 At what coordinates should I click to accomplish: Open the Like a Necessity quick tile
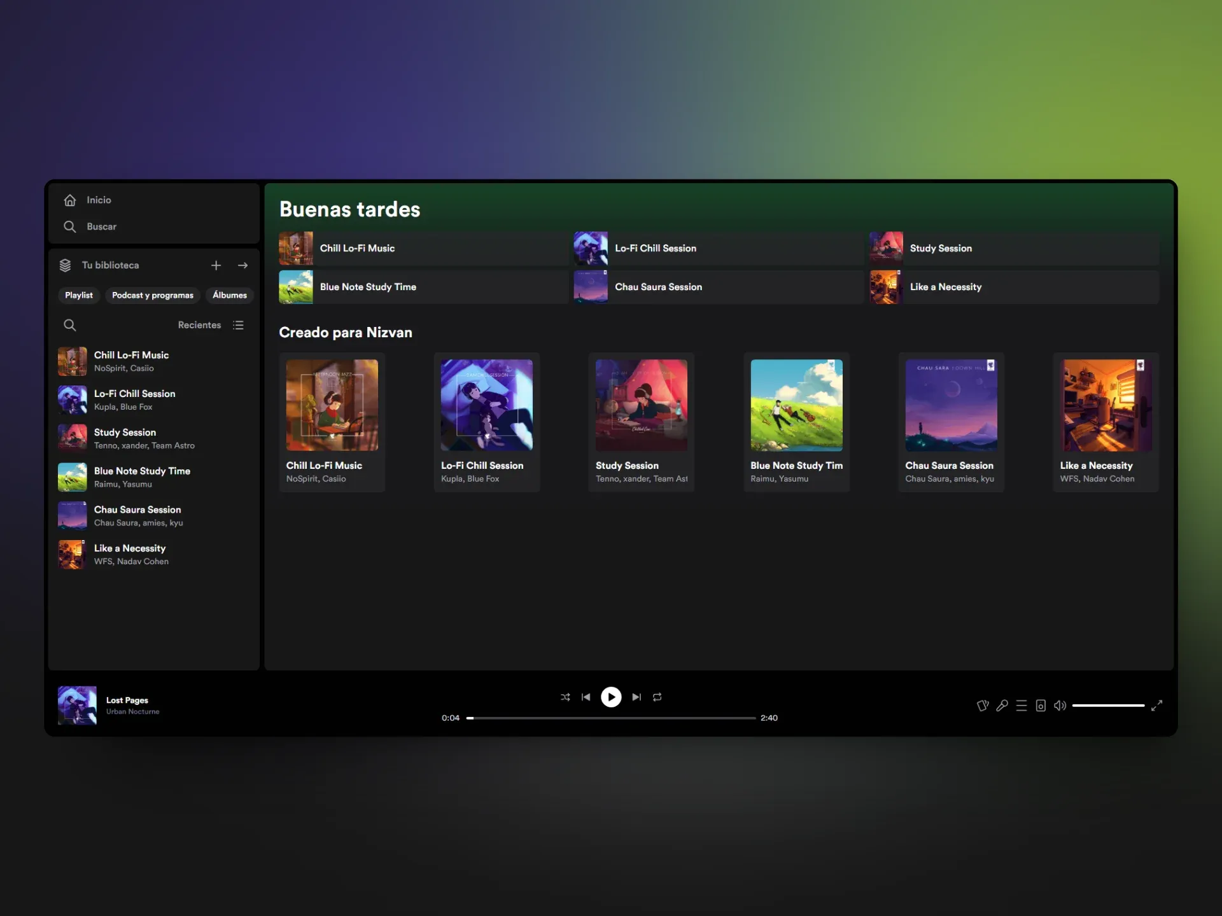[1014, 287]
